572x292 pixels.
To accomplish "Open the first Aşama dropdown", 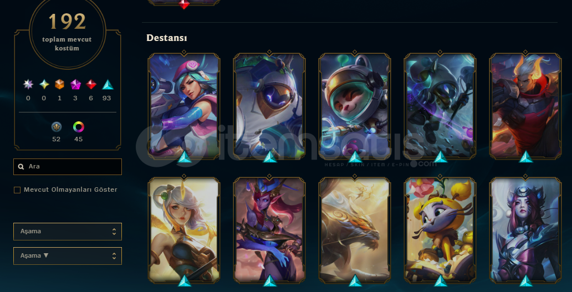I will point(68,232).
